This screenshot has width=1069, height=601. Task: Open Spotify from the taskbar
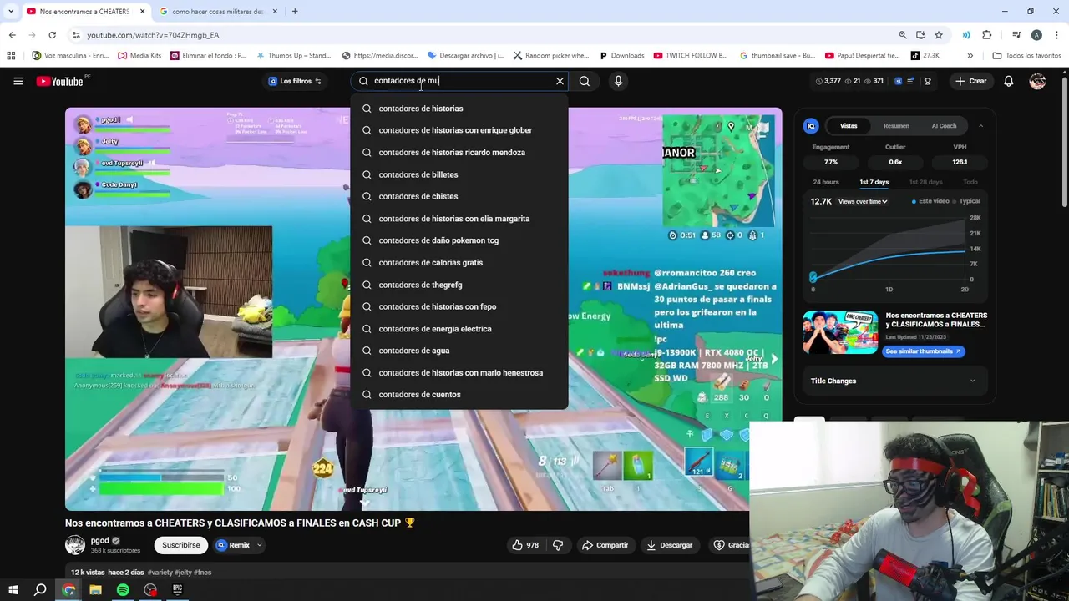[x=123, y=589]
